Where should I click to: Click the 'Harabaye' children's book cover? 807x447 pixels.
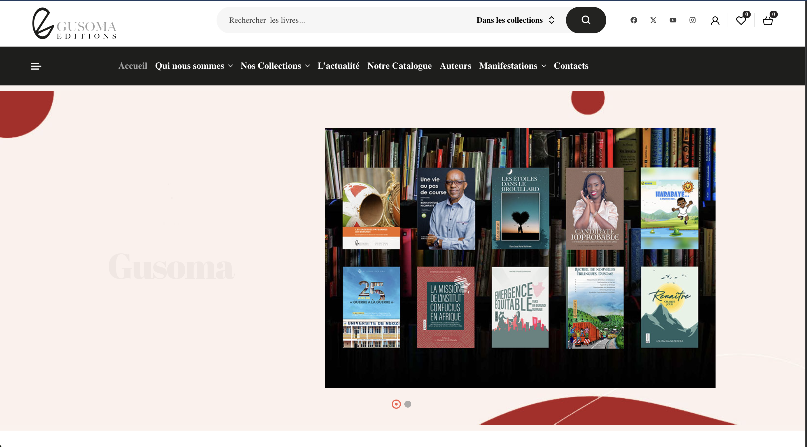tap(670, 208)
